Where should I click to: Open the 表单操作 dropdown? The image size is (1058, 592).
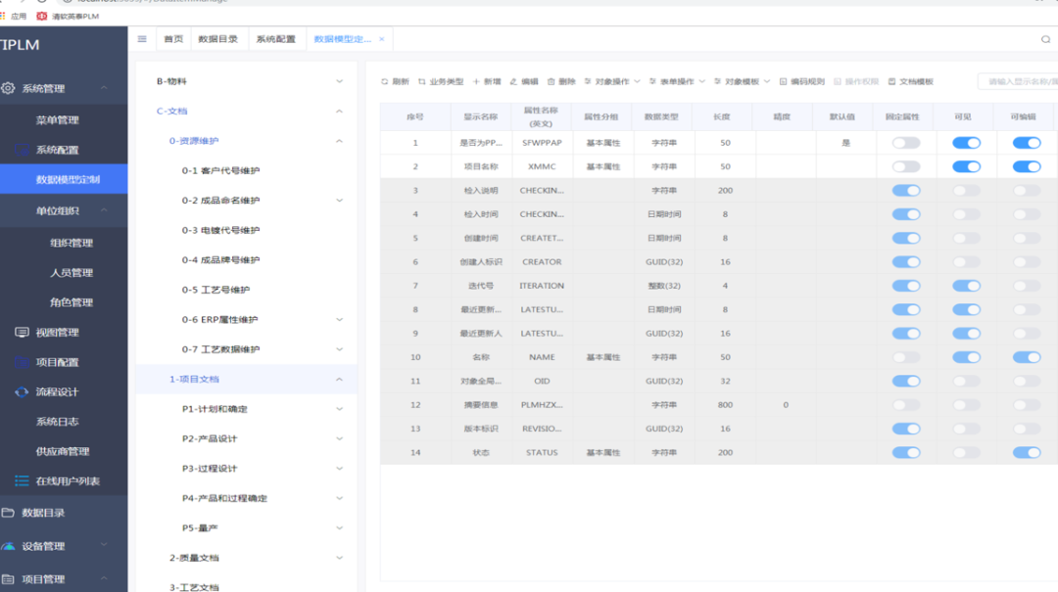point(677,81)
